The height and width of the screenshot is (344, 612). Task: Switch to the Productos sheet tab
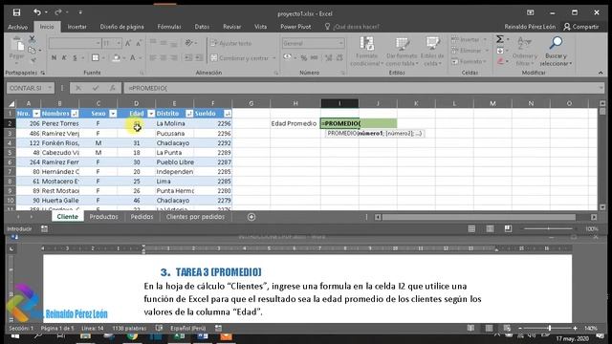[103, 217]
